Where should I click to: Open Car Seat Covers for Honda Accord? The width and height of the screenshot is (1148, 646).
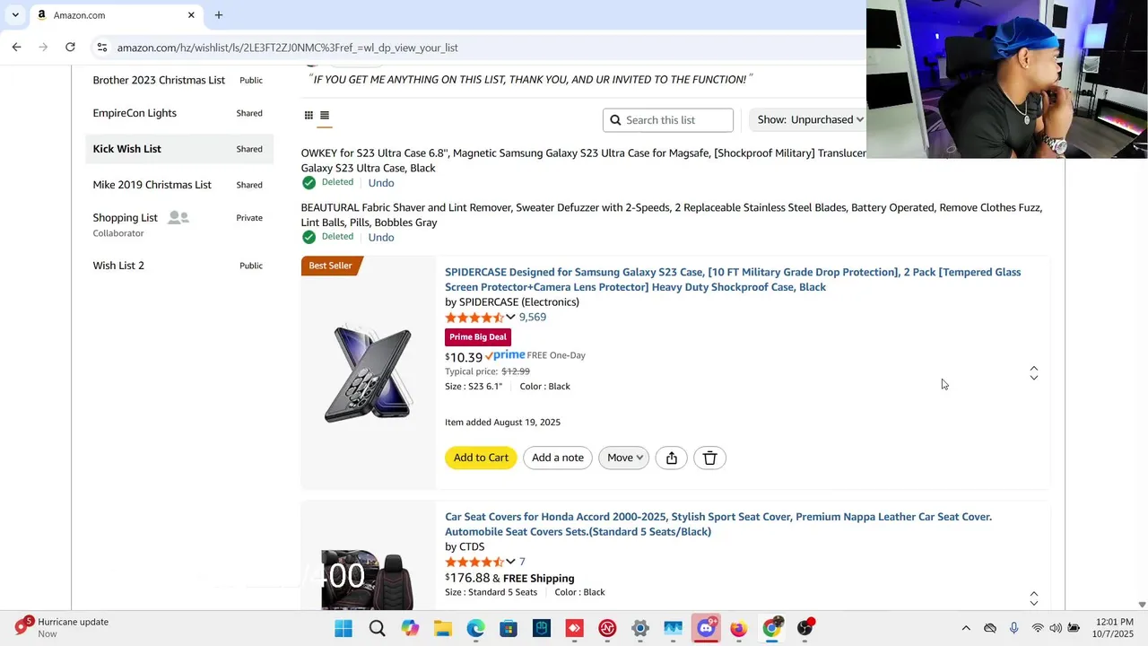(x=718, y=524)
